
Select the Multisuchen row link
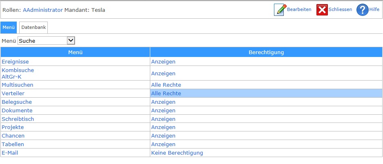[x=18, y=85]
